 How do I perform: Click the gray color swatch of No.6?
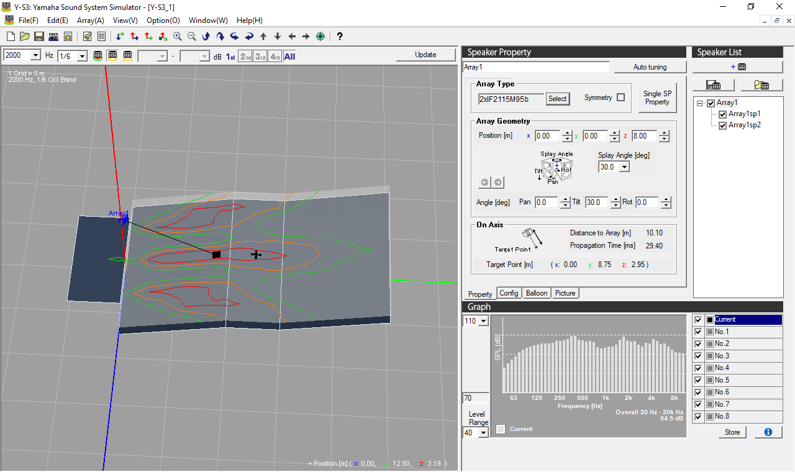pos(709,393)
